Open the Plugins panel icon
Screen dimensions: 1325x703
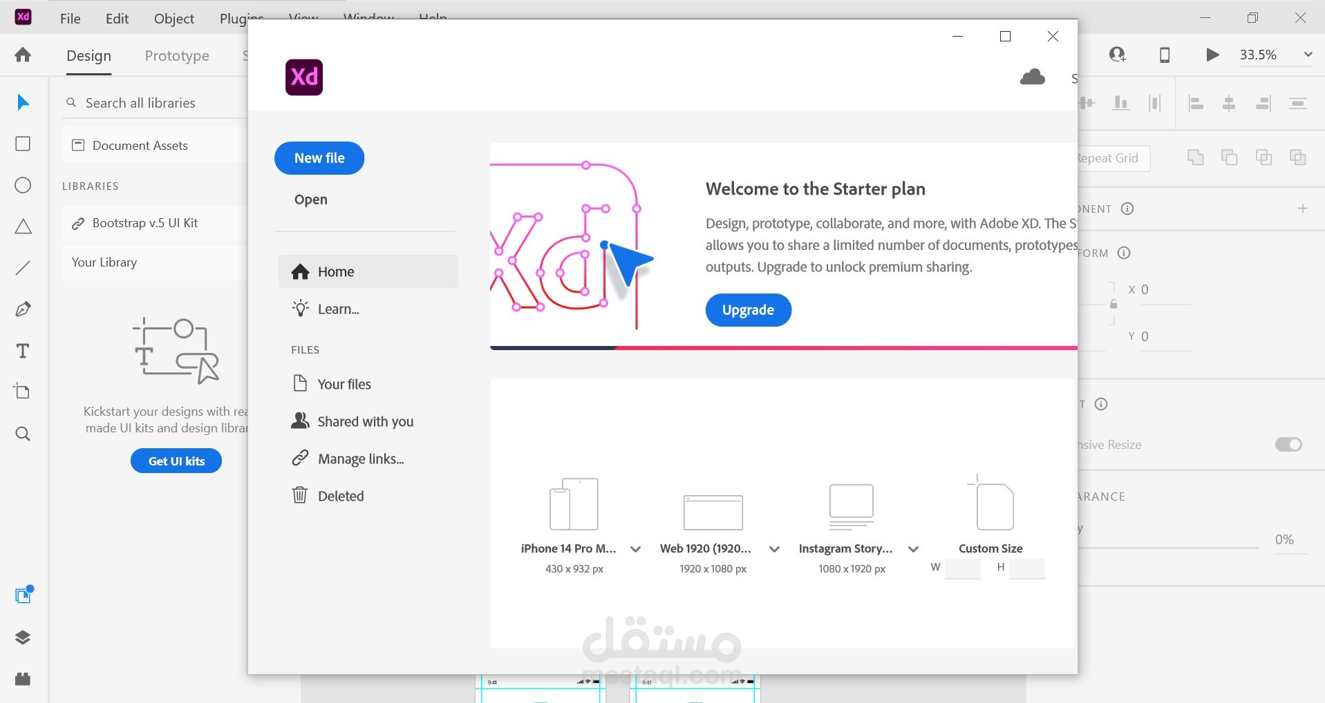tap(23, 679)
